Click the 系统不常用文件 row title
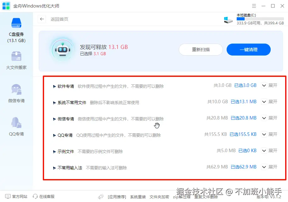288x202 pixels. tap(72, 103)
